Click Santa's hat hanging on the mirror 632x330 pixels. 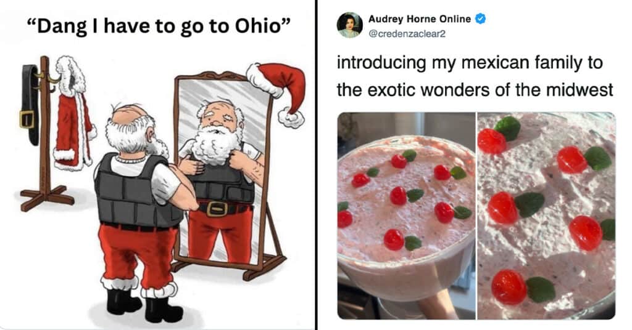[x=278, y=93]
